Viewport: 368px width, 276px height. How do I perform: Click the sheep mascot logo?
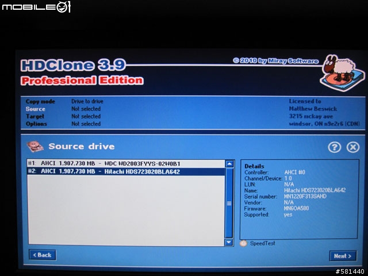(342, 72)
